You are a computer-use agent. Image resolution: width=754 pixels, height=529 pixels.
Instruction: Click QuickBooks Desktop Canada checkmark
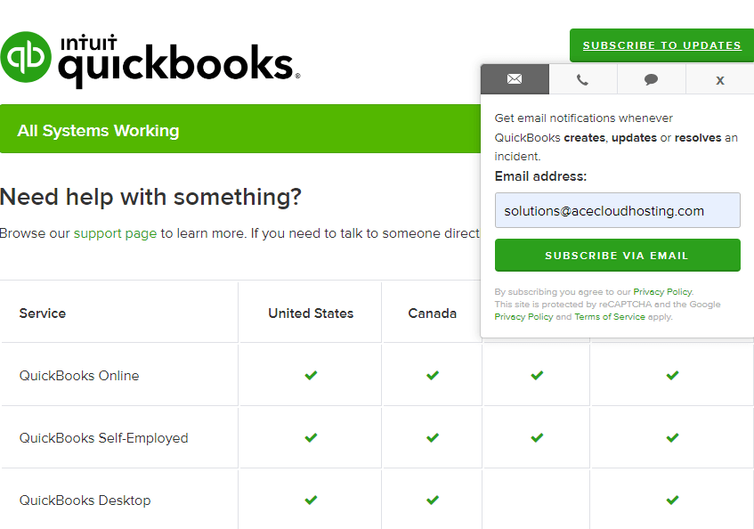tap(433, 501)
